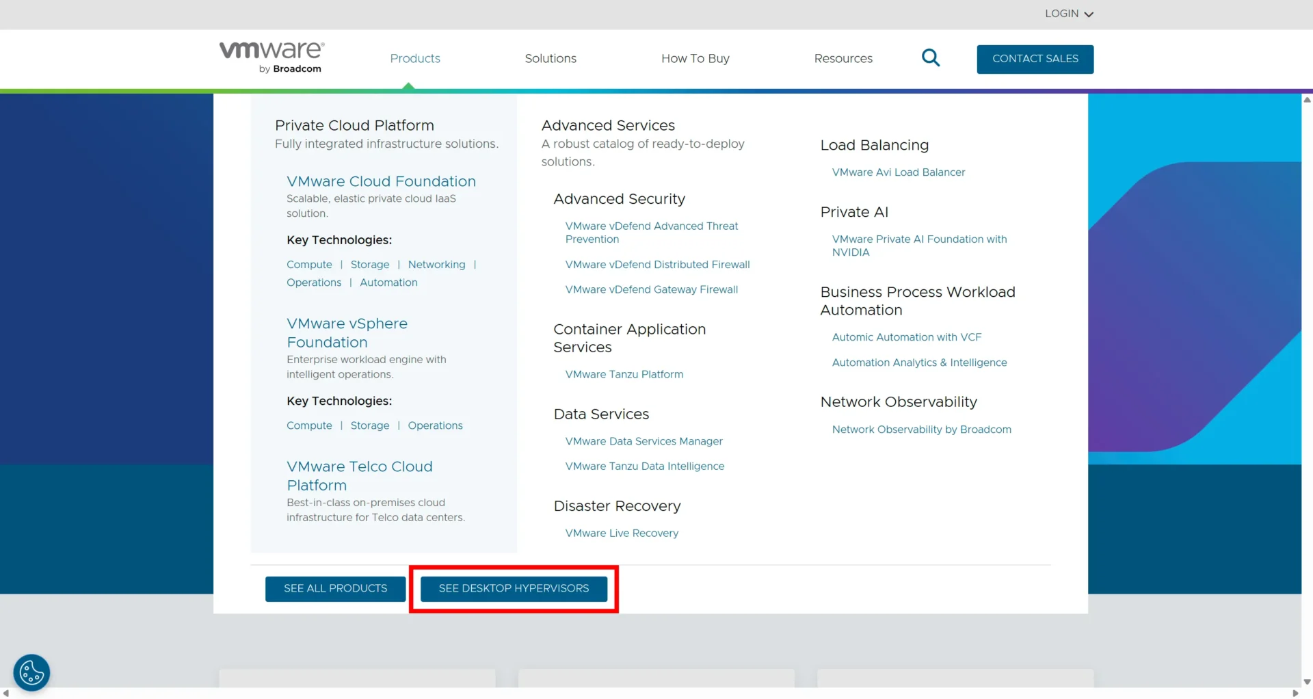Open VMware Cloud Foundation link
The width and height of the screenshot is (1313, 699).
point(381,181)
